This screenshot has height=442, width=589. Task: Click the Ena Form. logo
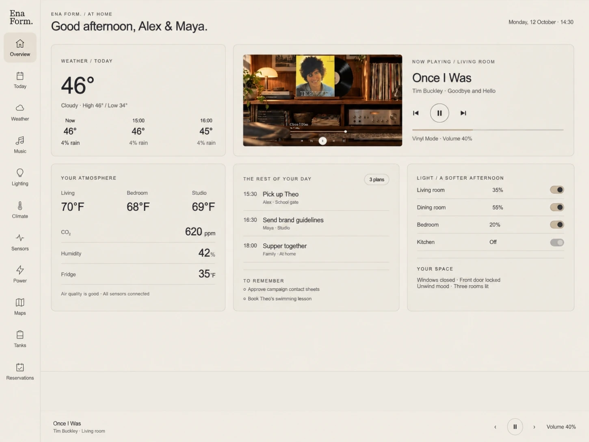21,17
